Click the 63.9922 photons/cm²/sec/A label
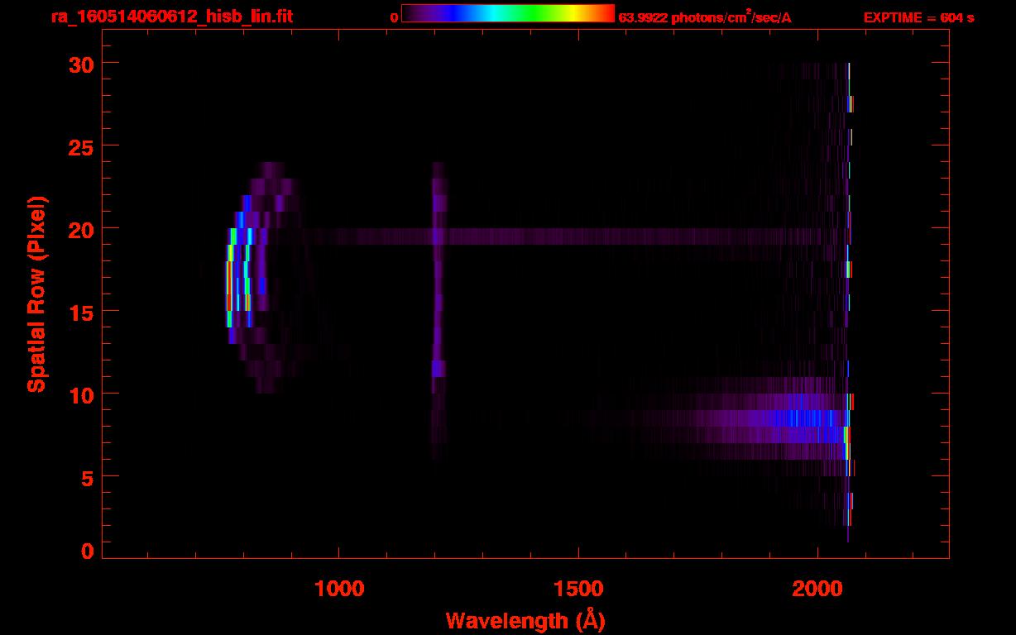The image size is (1016, 635). 705,17
